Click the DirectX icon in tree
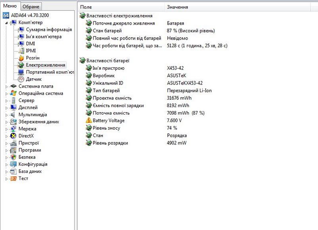This screenshot has width=318, height=230. click(14, 136)
